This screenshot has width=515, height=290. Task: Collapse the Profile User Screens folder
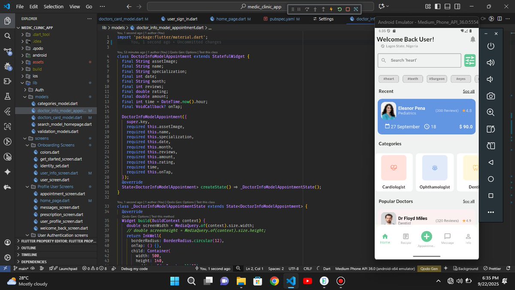point(55,186)
